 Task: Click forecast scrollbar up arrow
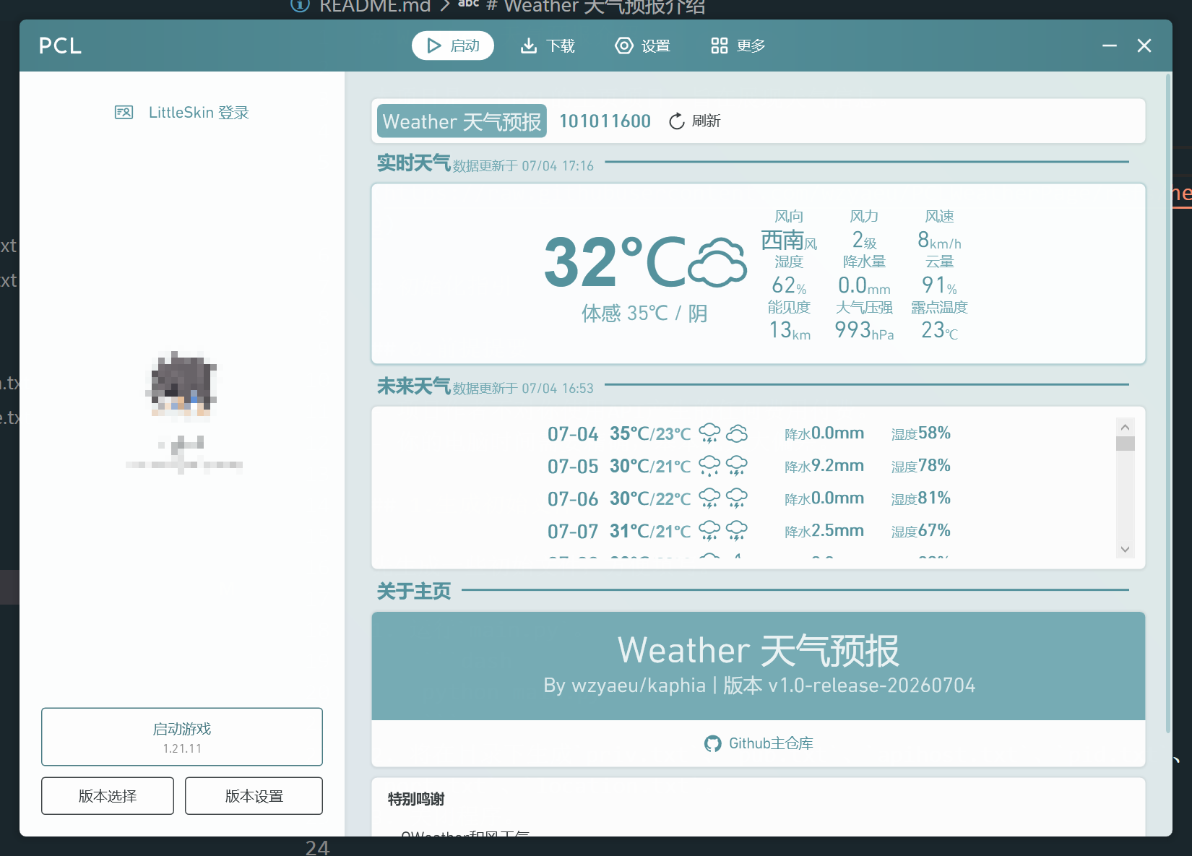[x=1125, y=427]
